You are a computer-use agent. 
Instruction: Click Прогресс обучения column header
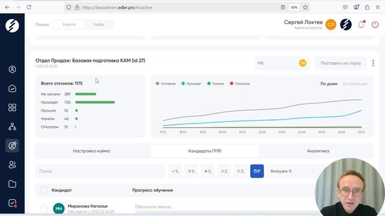pos(152,190)
